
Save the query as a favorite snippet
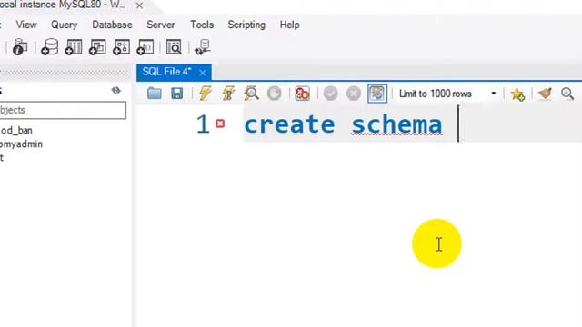click(517, 94)
